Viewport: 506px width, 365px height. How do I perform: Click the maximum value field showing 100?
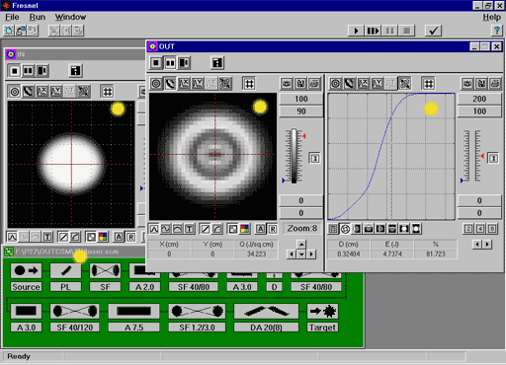[301, 99]
